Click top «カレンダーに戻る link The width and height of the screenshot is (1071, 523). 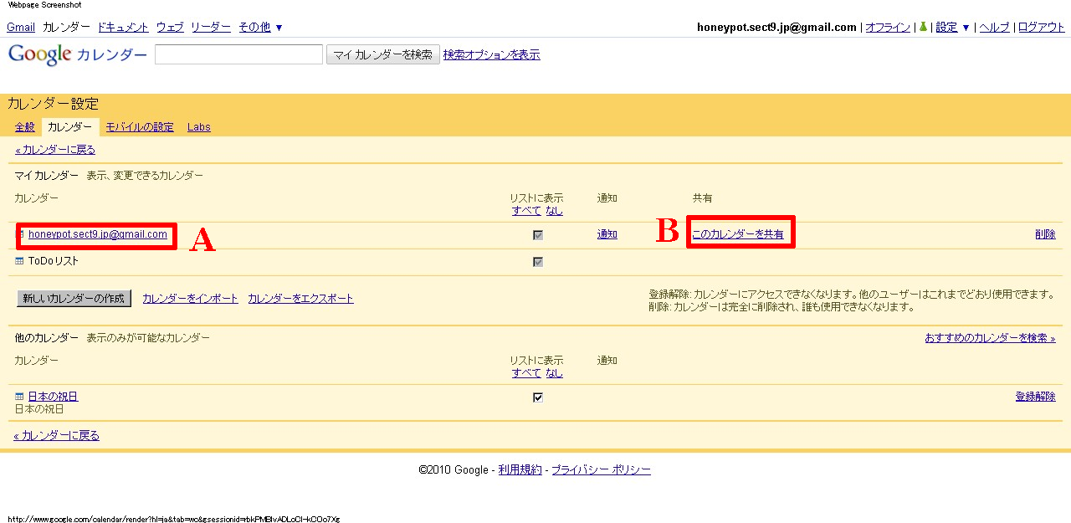click(x=55, y=150)
